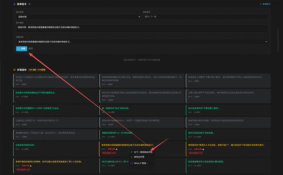Click the 144 活跃 · 72 已回收 count badge

[40, 70]
